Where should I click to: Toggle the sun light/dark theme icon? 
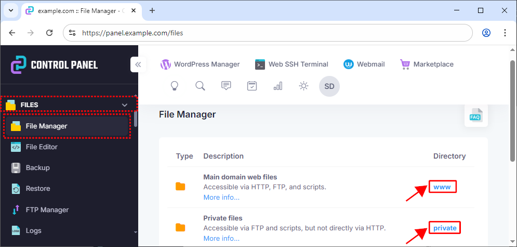pyautogui.click(x=303, y=86)
